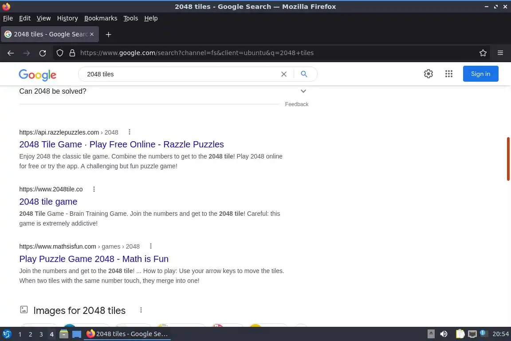Open a new tab with the plus icon
This screenshot has width=511, height=341.
pos(109,34)
